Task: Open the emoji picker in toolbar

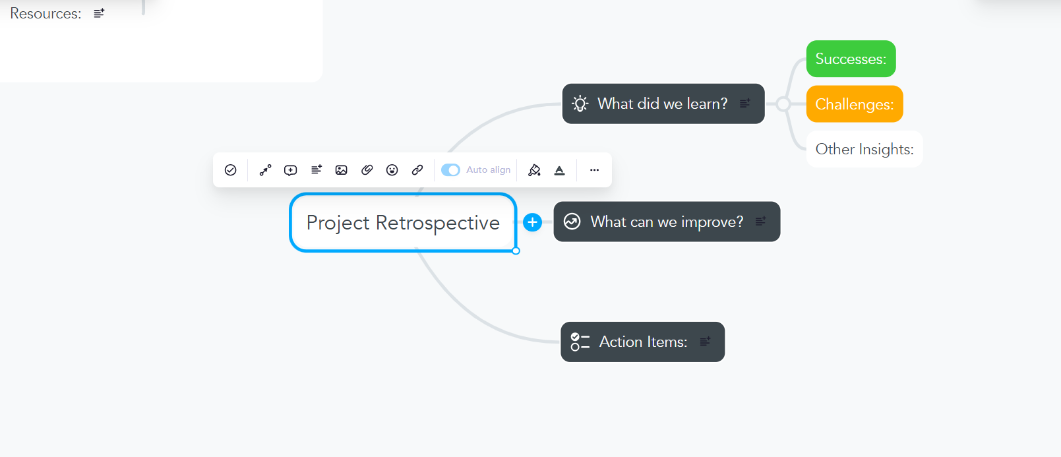Action: (392, 170)
